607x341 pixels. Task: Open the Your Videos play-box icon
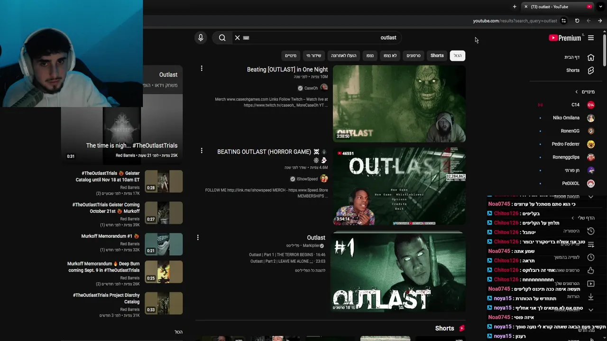[x=591, y=284]
